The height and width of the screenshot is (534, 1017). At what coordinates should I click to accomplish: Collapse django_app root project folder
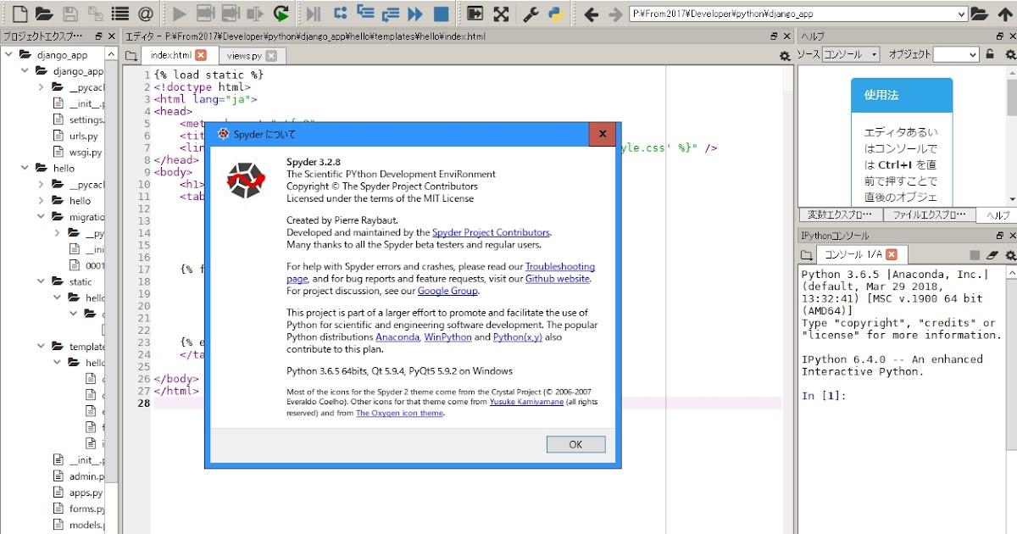coord(8,55)
